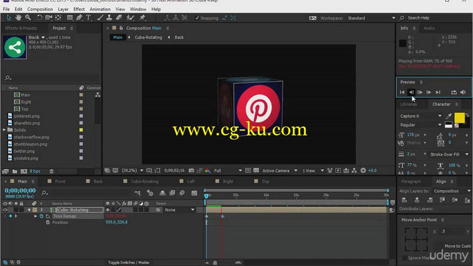Select the Rotation tool
473x266 pixels.
coord(39,18)
